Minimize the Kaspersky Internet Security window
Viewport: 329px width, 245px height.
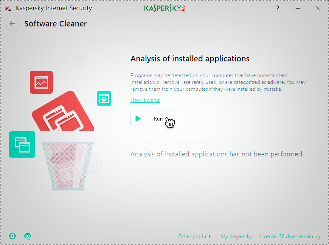[298, 8]
